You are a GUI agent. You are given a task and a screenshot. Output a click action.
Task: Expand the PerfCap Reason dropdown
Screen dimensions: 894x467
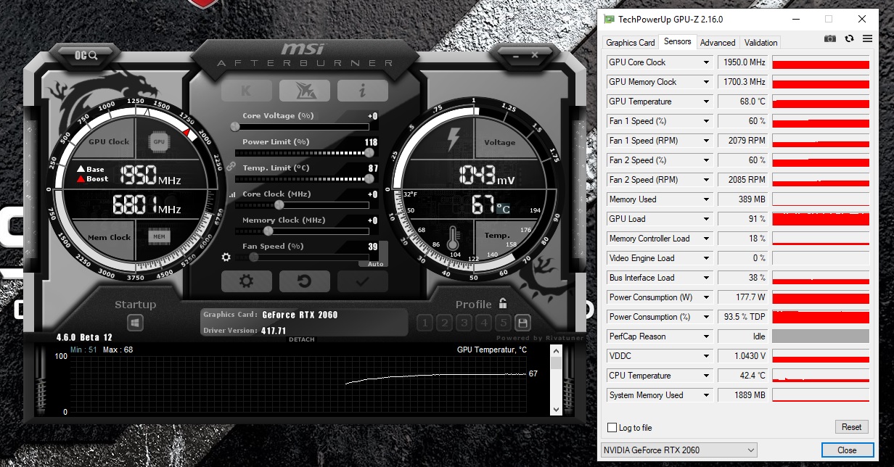(706, 336)
